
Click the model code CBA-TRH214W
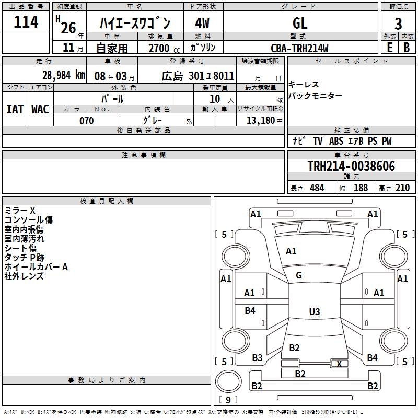[300, 48]
